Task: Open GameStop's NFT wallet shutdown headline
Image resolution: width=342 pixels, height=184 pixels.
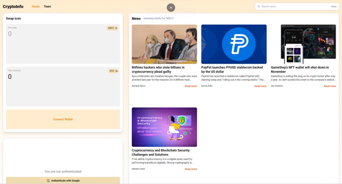Action: pos(300,70)
